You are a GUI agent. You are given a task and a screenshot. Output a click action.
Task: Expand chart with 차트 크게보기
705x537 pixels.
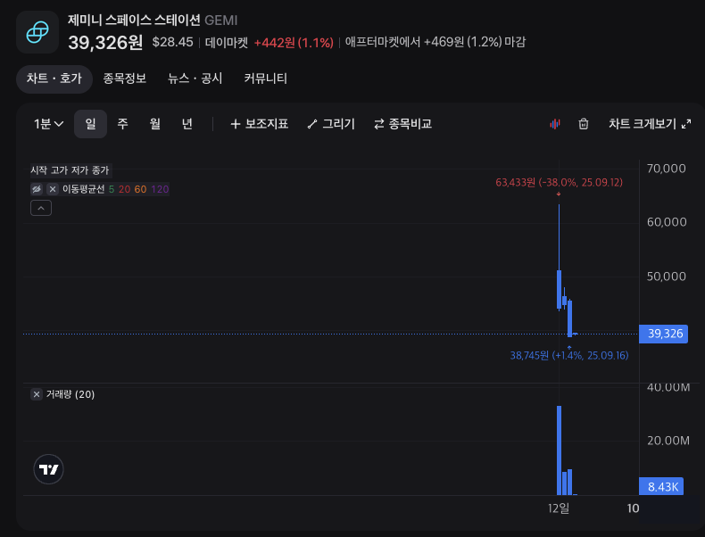click(650, 124)
